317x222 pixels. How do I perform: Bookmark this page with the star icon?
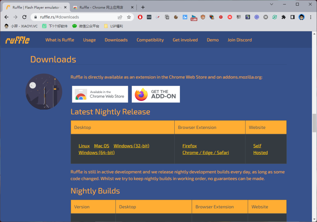tap(129, 17)
